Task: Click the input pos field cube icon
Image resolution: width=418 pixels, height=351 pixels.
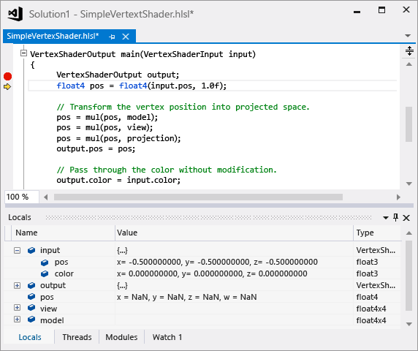Action: pyautogui.click(x=45, y=263)
